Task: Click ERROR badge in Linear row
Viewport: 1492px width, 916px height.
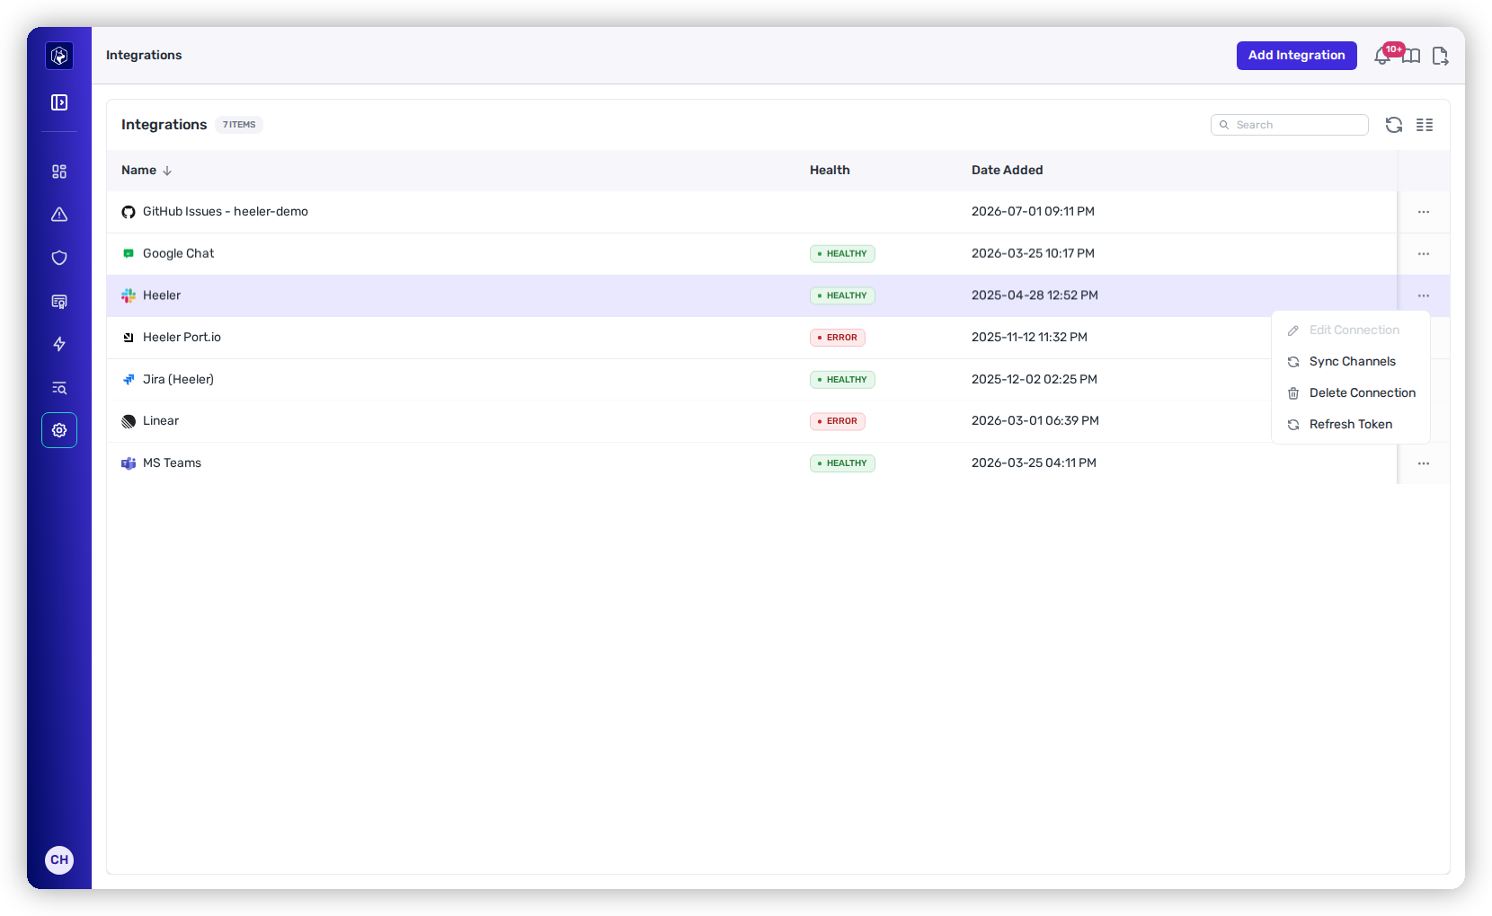Action: [838, 421]
